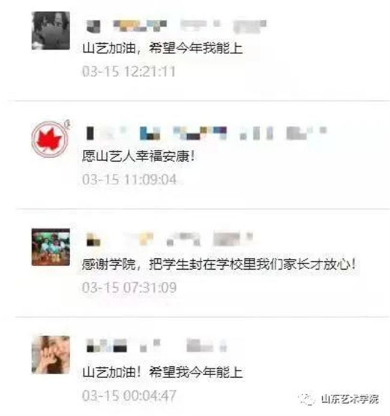Select the comment "山艺加油,希望今年我能上"
The image size is (390, 416).
coord(163,49)
